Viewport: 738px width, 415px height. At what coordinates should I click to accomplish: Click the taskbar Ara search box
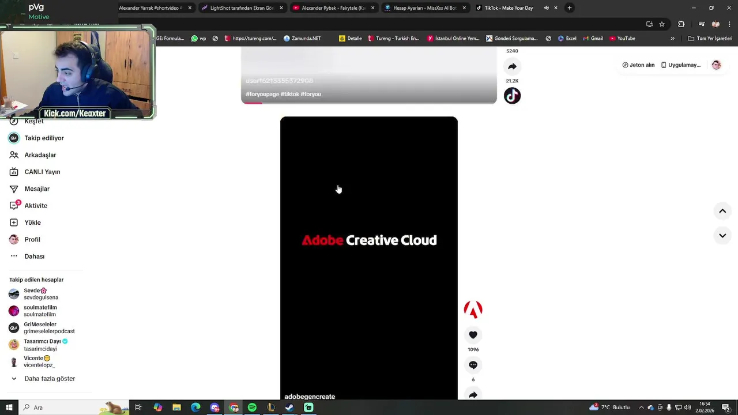75,408
